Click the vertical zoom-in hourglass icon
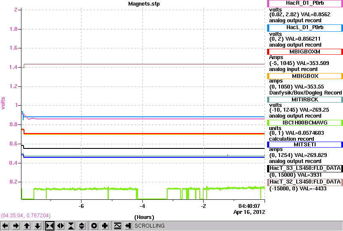Image resolution: width=343 pixels, height=231 pixels. coord(71,226)
